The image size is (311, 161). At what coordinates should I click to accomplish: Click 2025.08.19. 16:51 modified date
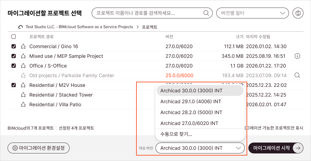266,56
